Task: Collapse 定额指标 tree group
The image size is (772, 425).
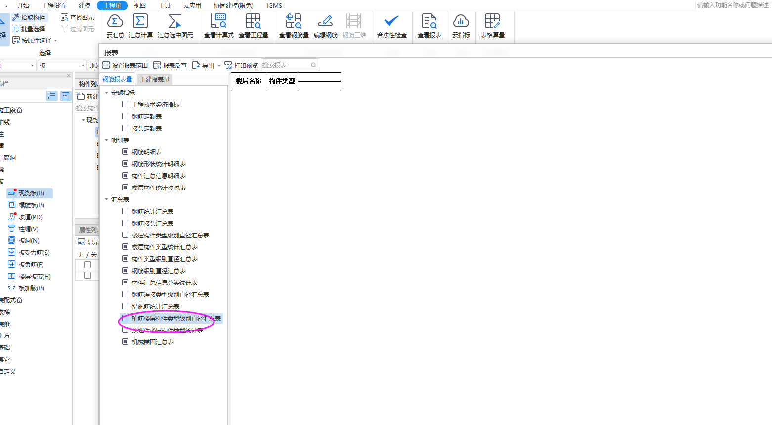Action: click(x=106, y=93)
